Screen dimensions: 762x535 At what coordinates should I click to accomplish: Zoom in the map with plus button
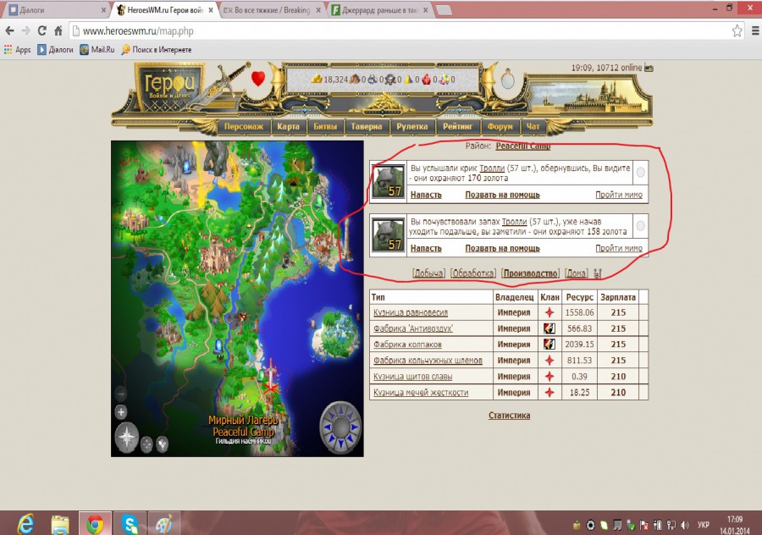pyautogui.click(x=121, y=412)
